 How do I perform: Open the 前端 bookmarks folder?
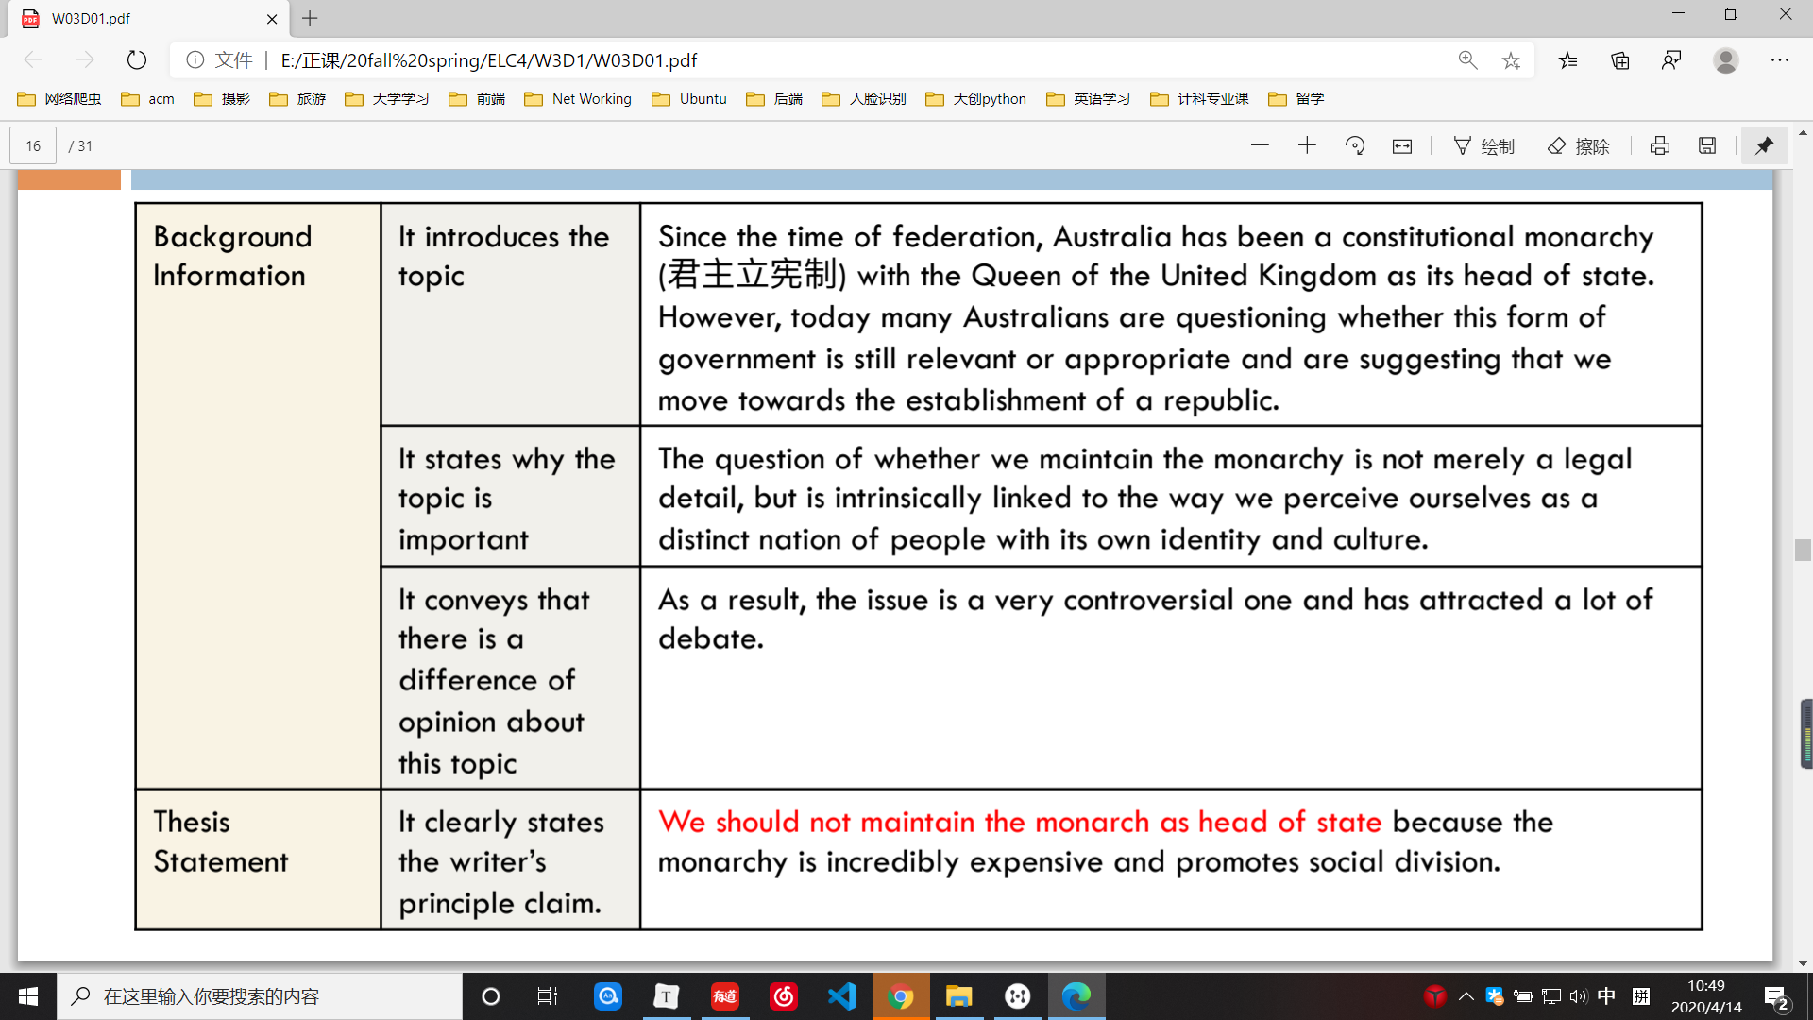(477, 99)
